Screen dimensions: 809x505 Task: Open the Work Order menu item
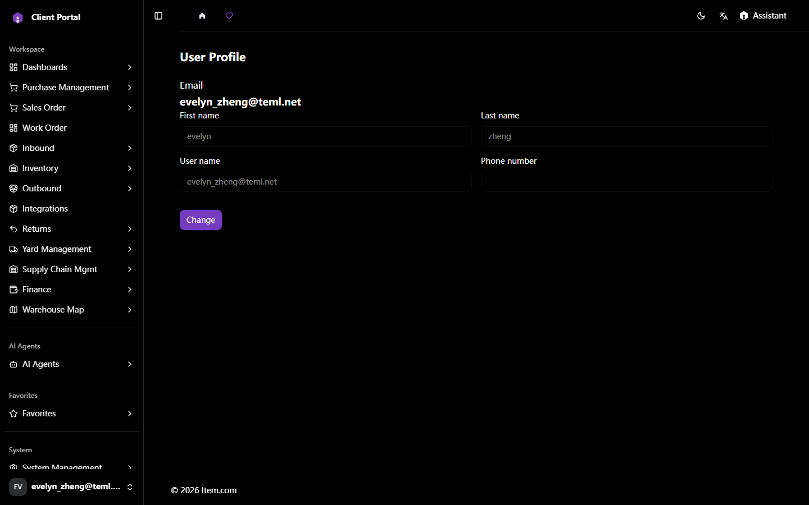point(71,128)
